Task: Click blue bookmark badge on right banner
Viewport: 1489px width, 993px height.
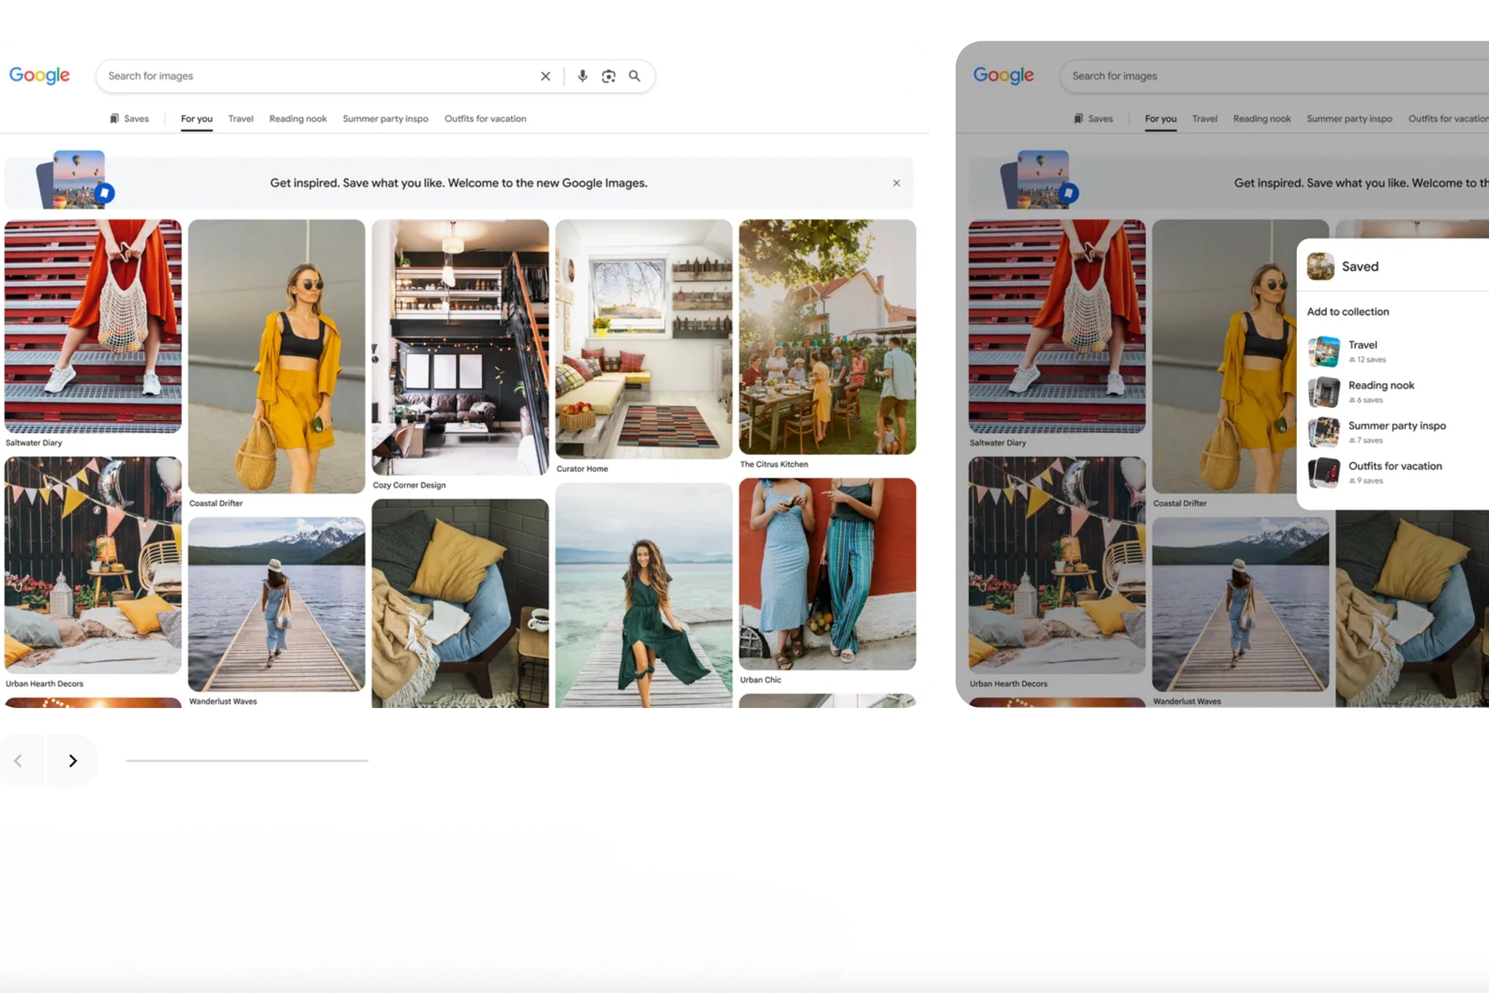Action: coord(1069,193)
